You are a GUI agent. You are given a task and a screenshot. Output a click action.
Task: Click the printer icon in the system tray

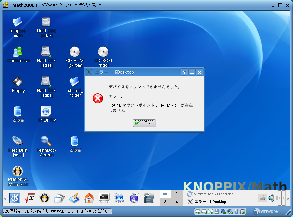pos(262,198)
